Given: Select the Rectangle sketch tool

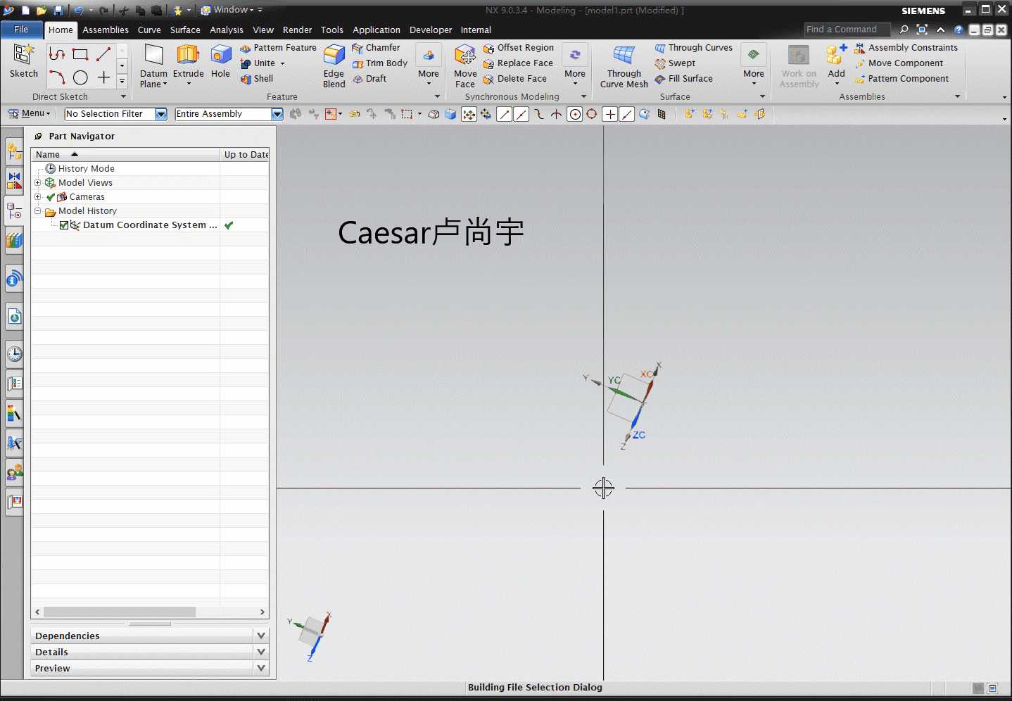Looking at the screenshot, I should point(80,54).
